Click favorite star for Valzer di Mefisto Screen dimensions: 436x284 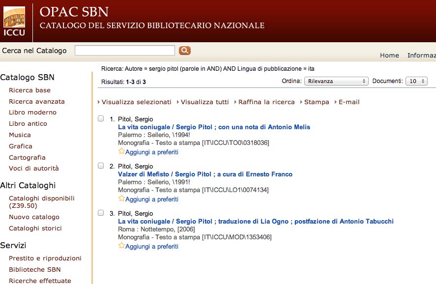(x=121, y=199)
